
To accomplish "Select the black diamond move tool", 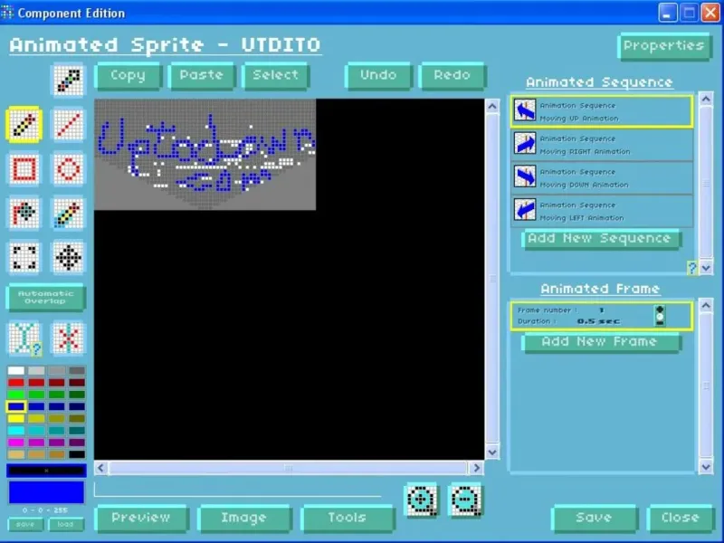I will point(69,257).
